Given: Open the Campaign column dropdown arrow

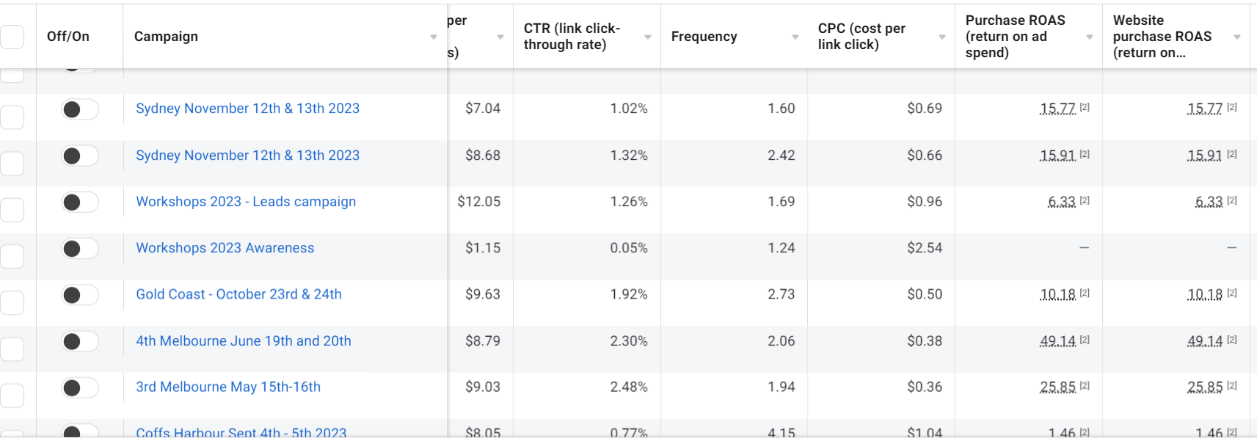Looking at the screenshot, I should (x=434, y=37).
